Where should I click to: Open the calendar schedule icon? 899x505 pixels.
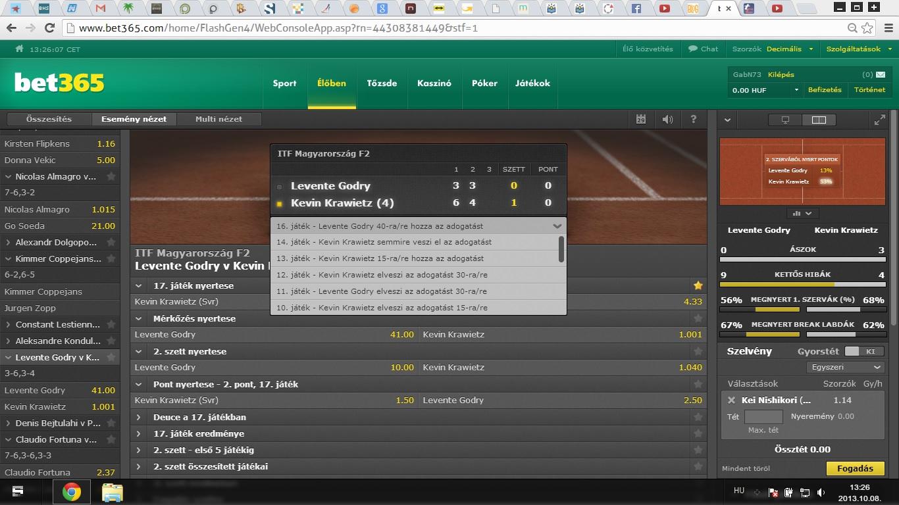[x=641, y=119]
